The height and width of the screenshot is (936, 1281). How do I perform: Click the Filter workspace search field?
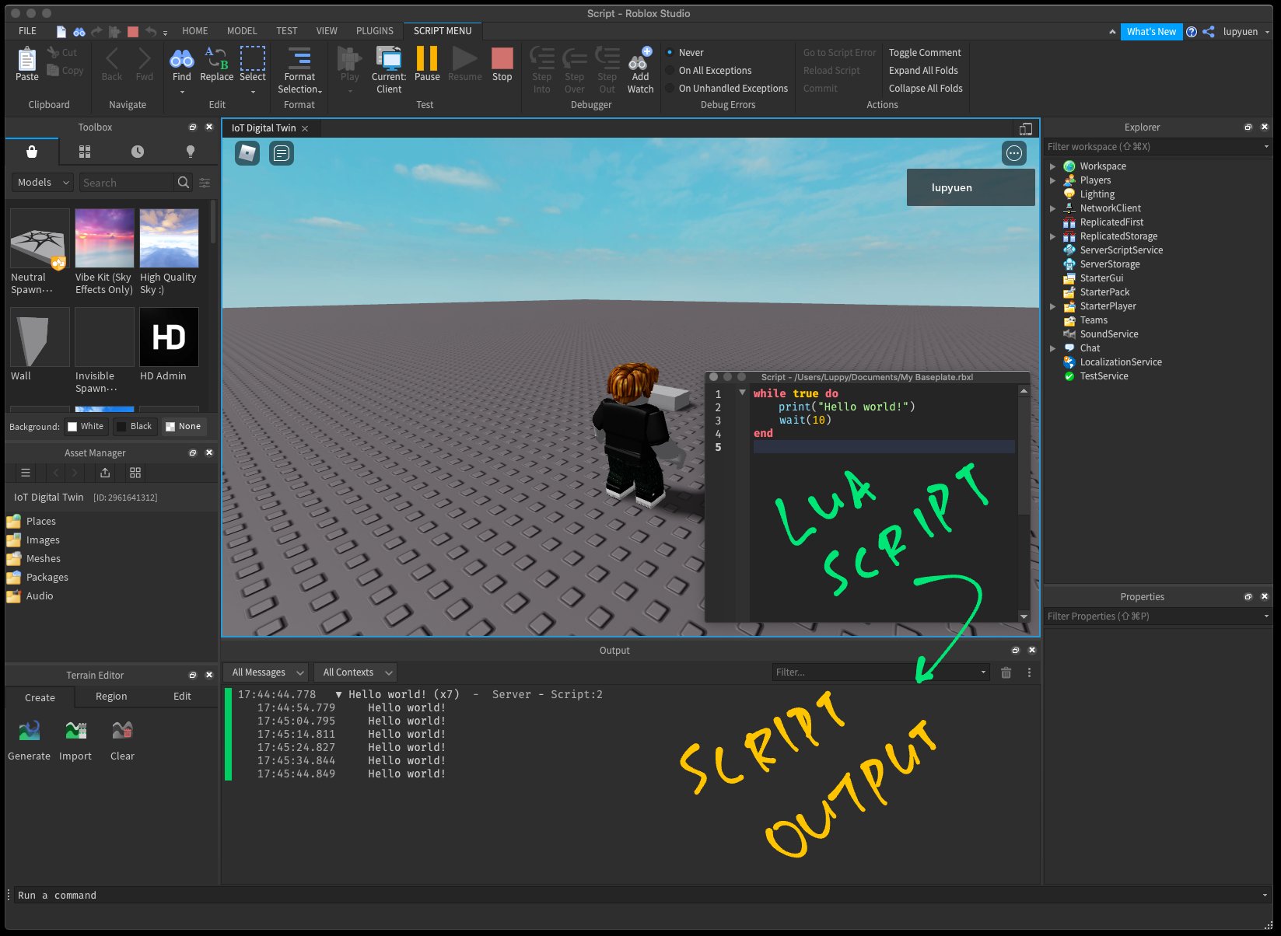click(x=1158, y=147)
